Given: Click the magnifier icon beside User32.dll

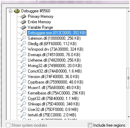Looking at the screenshot, I should tap(23, 110).
